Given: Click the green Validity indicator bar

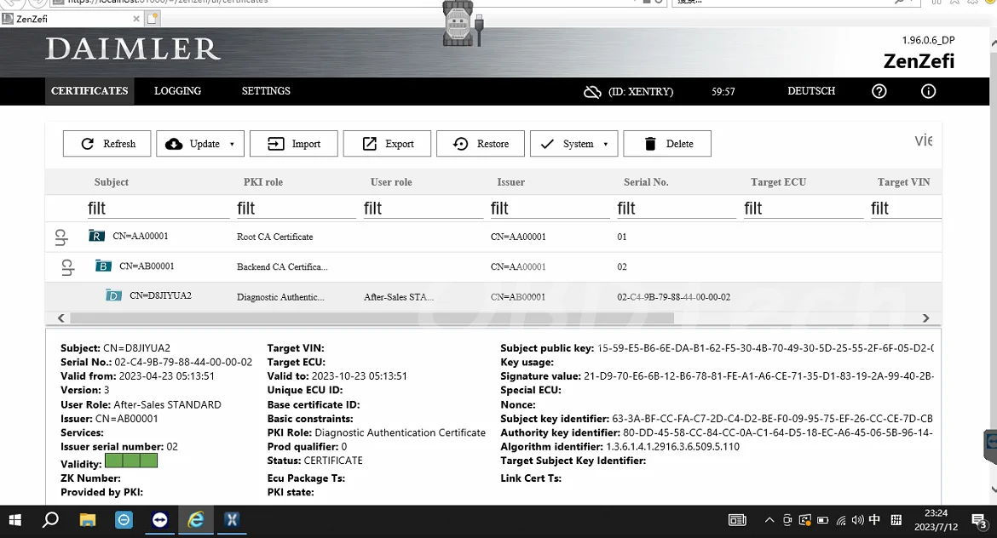Looking at the screenshot, I should pos(131,461).
